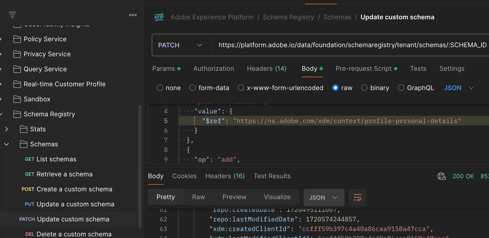Image resolution: width=489 pixels, height=238 pixels.
Task: Switch to response Headers (16) tab
Action: click(225, 176)
